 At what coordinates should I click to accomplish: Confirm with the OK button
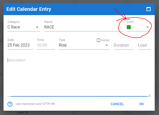coord(141,104)
